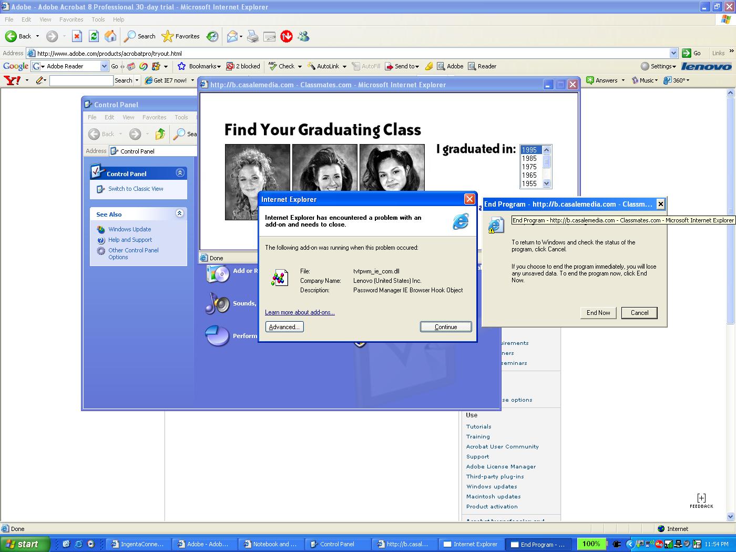Click the green Back arrow in the main IE toolbar
736x552 pixels.
click(11, 36)
